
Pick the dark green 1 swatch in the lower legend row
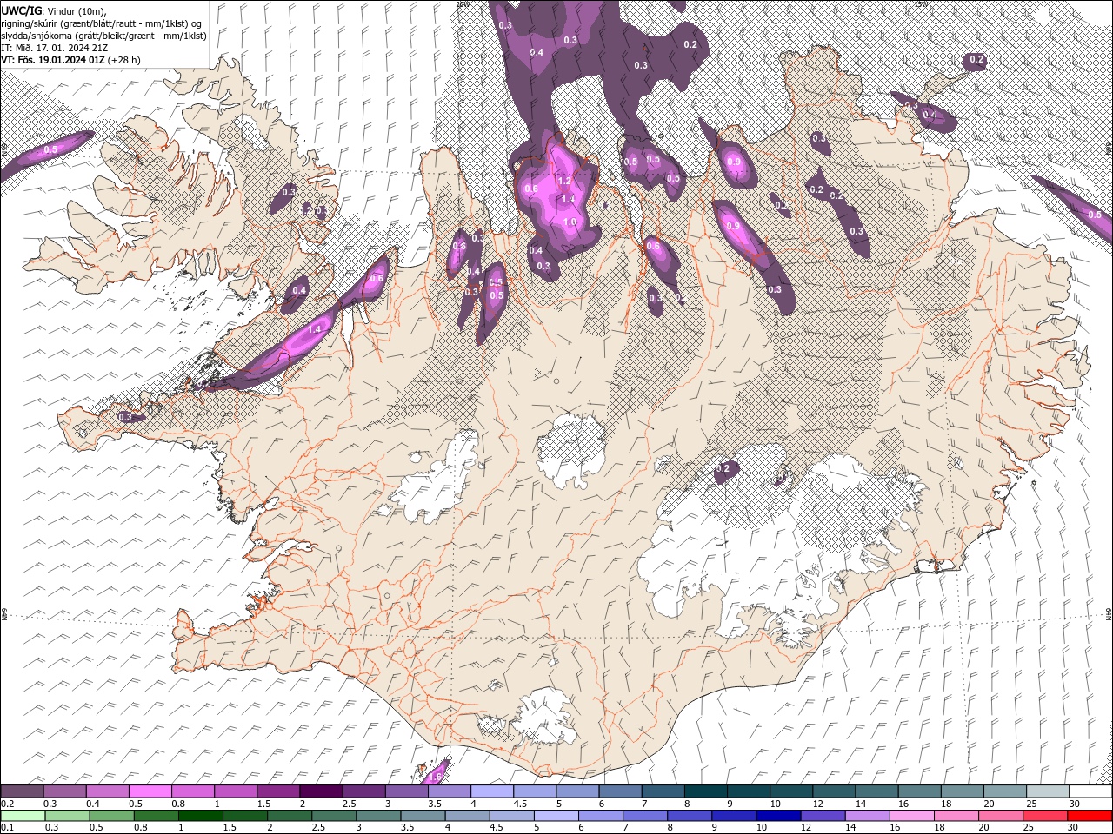coord(200,816)
